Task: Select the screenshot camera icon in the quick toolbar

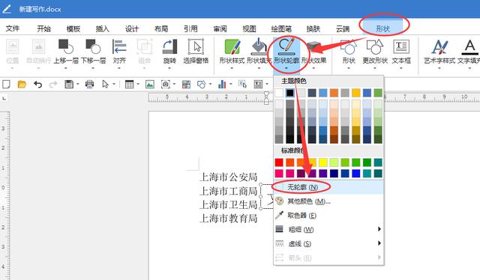Action: pyautogui.click(x=165, y=84)
